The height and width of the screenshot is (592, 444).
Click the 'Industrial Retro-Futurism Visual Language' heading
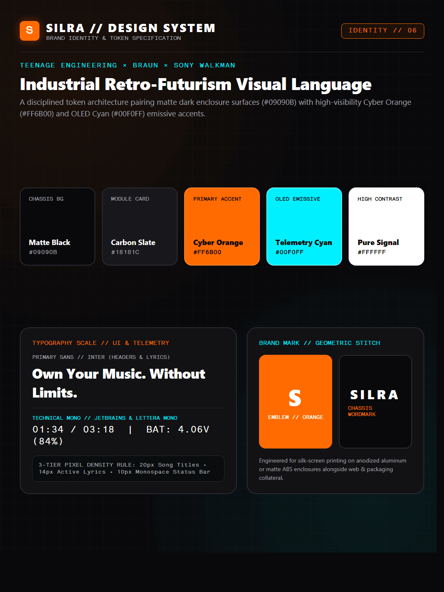click(196, 84)
